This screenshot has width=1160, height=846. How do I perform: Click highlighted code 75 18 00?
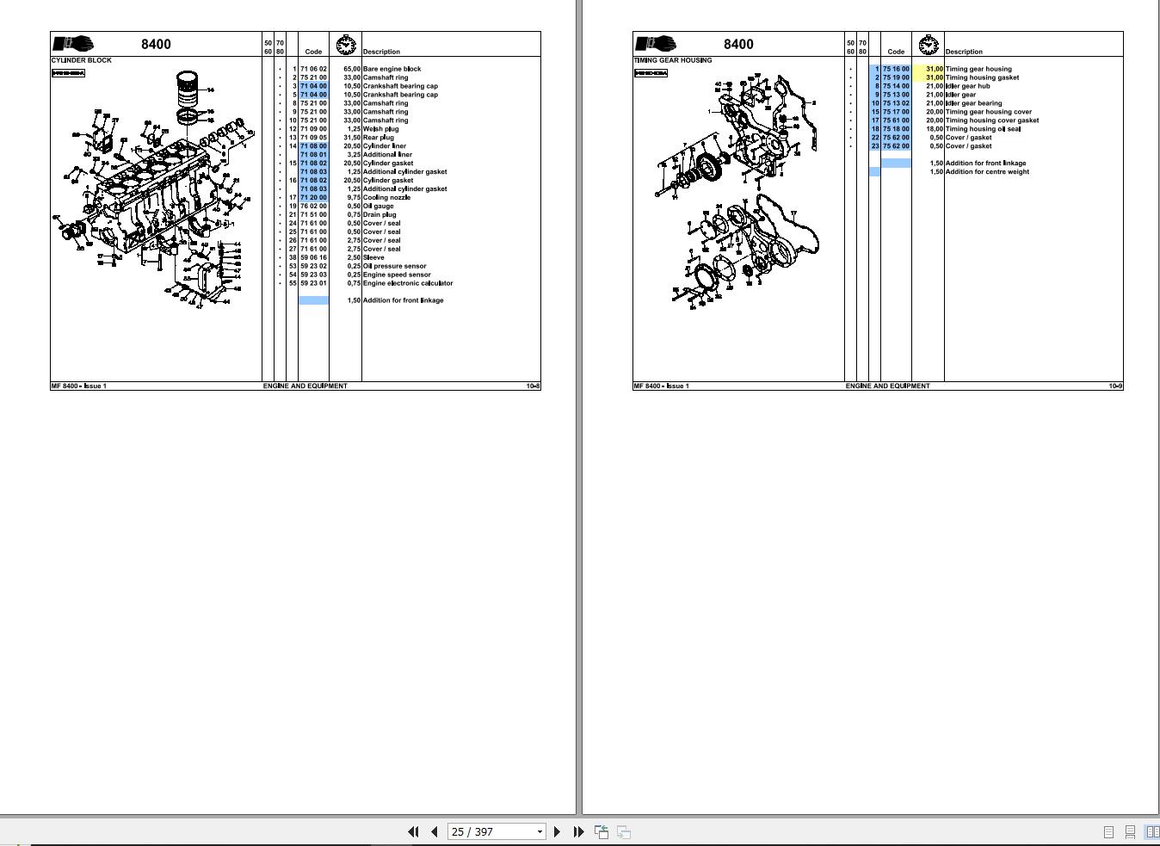coord(896,129)
